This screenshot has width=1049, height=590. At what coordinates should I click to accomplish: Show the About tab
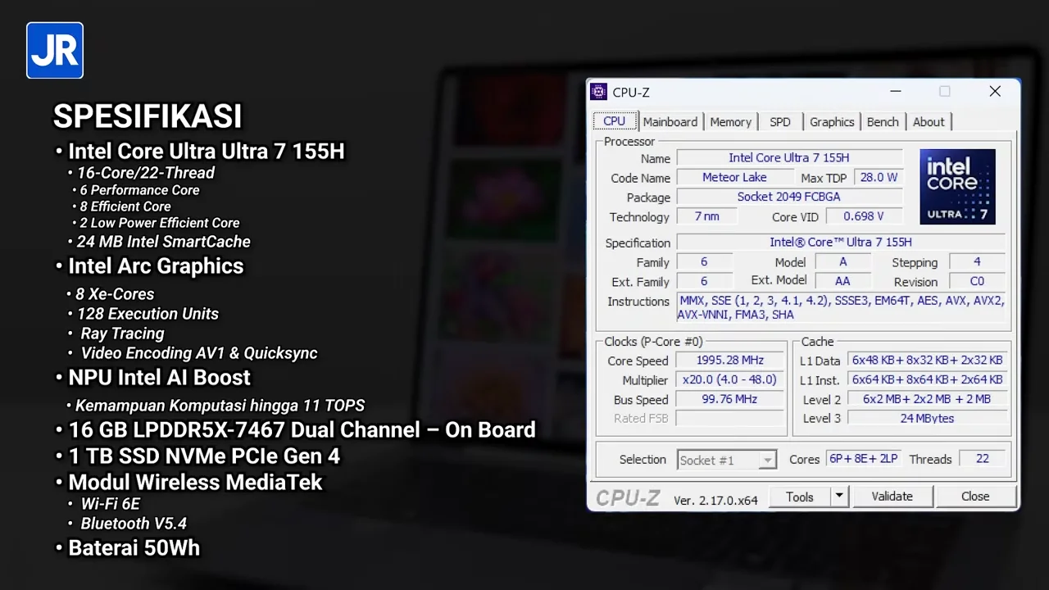[929, 122]
